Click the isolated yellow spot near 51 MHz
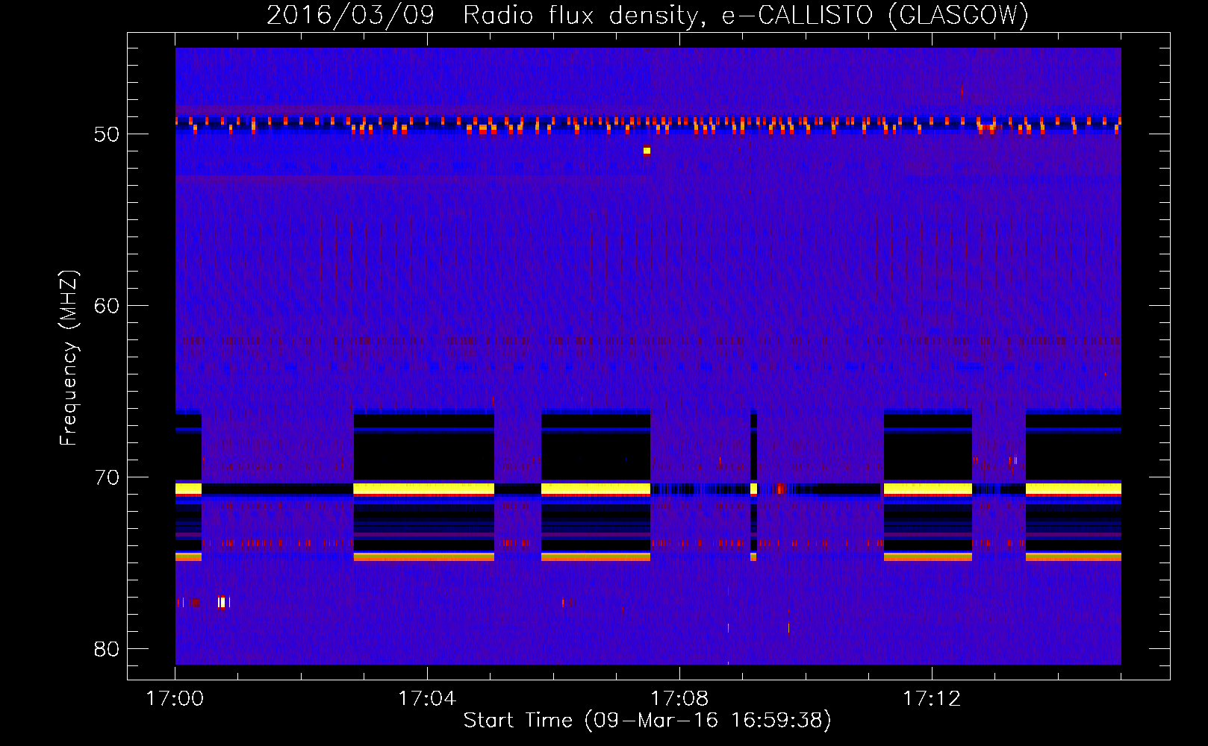This screenshot has width=1208, height=746. coord(647,151)
